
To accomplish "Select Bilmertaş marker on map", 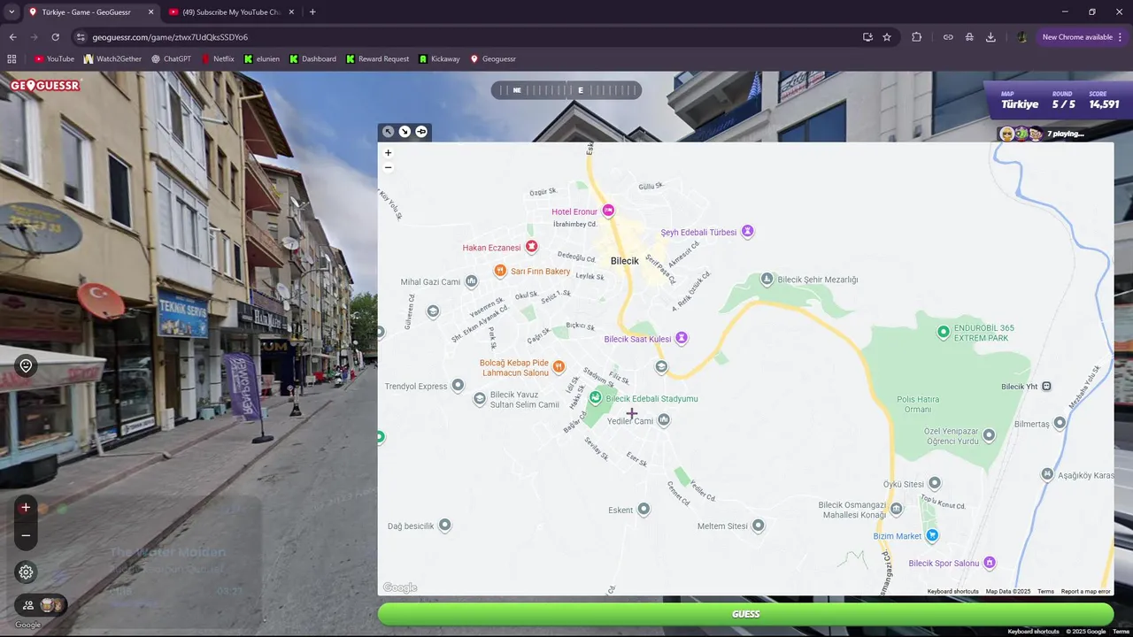I will [x=1058, y=424].
